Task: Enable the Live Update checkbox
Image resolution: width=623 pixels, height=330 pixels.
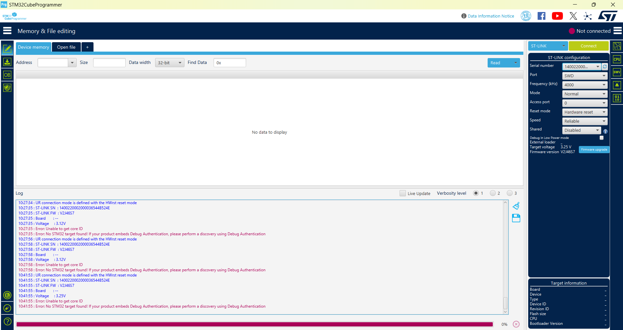Action: click(403, 193)
